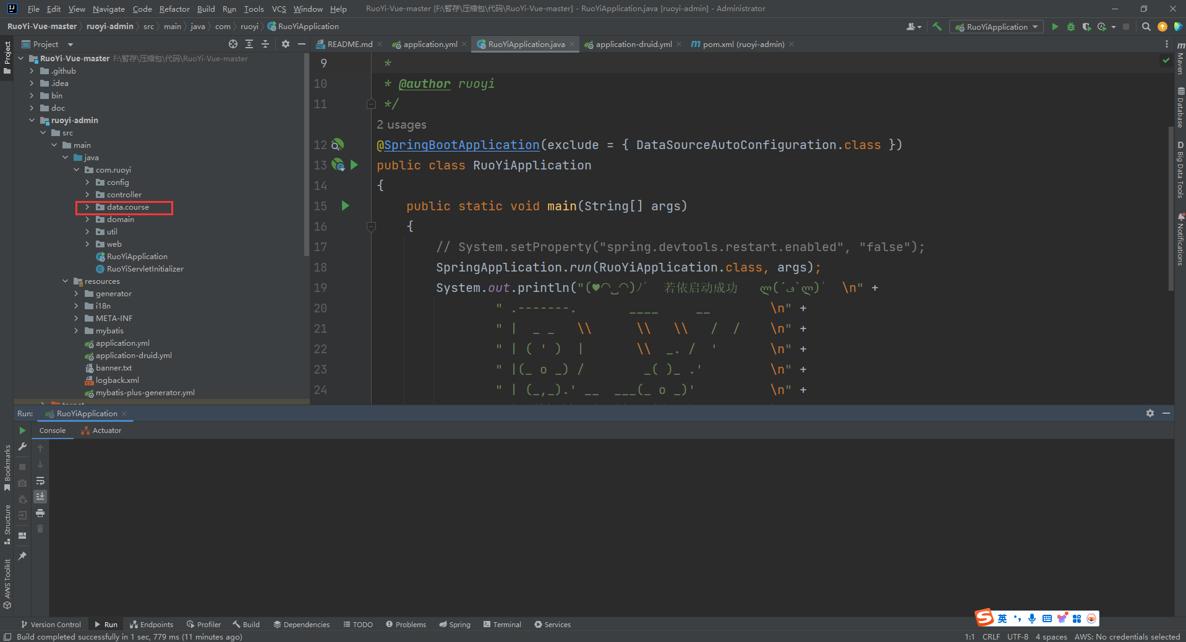The height and width of the screenshot is (642, 1186).
Task: Toggle the AWS Toolkit tool window side button
Action: [7, 583]
